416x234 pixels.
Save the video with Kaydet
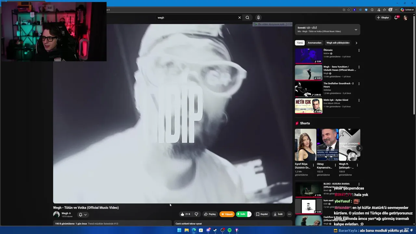262,214
